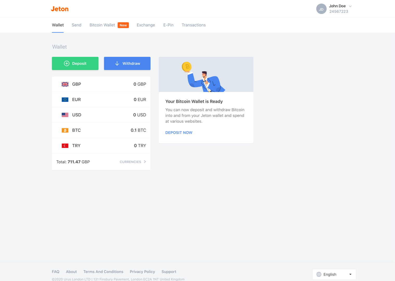This screenshot has height=281, width=395.
Task: Open the English language dropdown
Action: [x=334, y=274]
